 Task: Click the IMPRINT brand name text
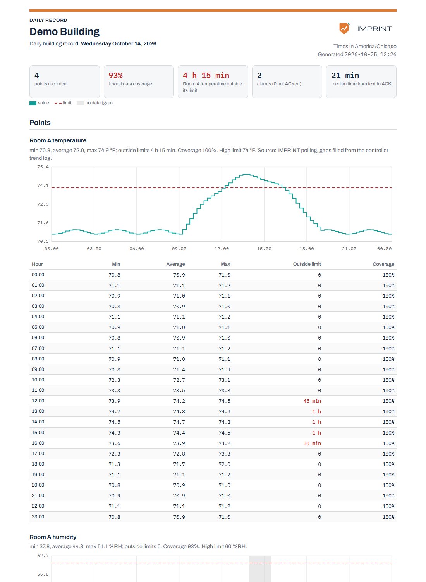(374, 29)
